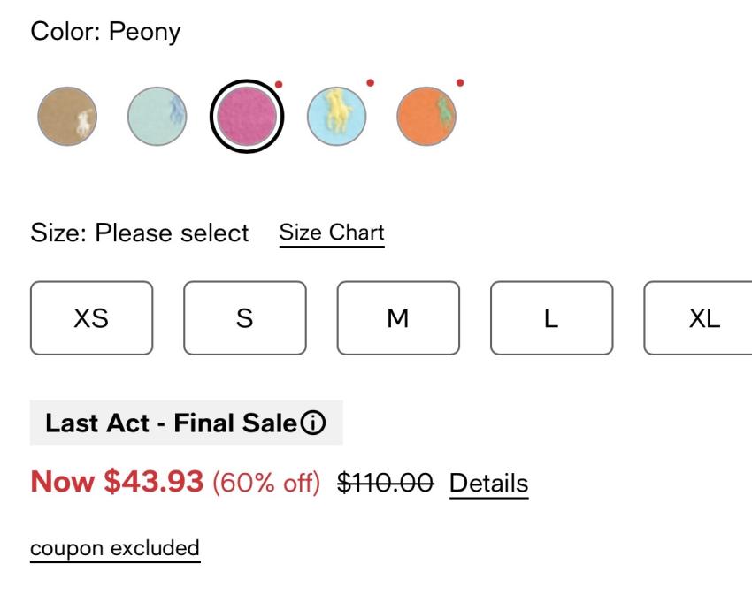Select the tan color swatch
The width and height of the screenshot is (752, 595).
pos(67,115)
